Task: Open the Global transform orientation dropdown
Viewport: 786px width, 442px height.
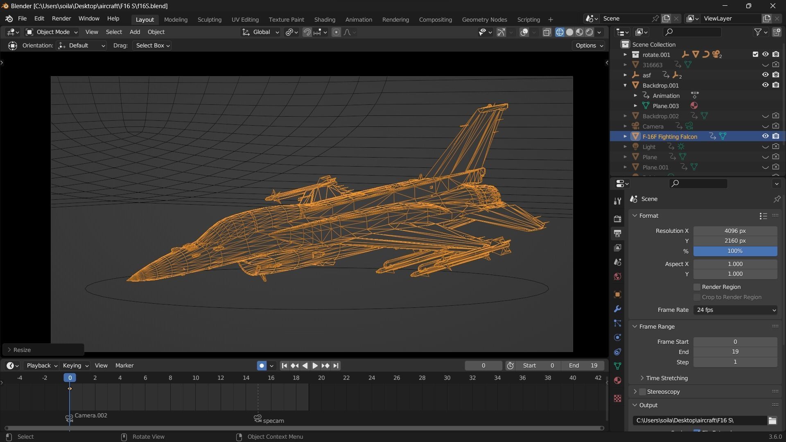Action: [260, 32]
